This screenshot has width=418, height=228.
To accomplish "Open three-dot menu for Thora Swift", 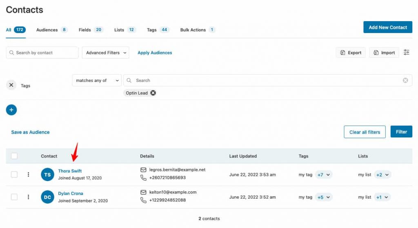I will pos(28,175).
